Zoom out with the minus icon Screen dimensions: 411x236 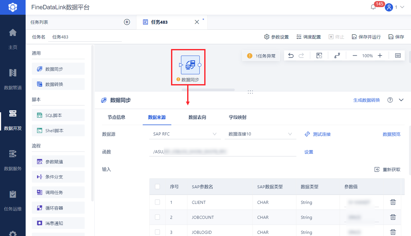click(x=355, y=56)
